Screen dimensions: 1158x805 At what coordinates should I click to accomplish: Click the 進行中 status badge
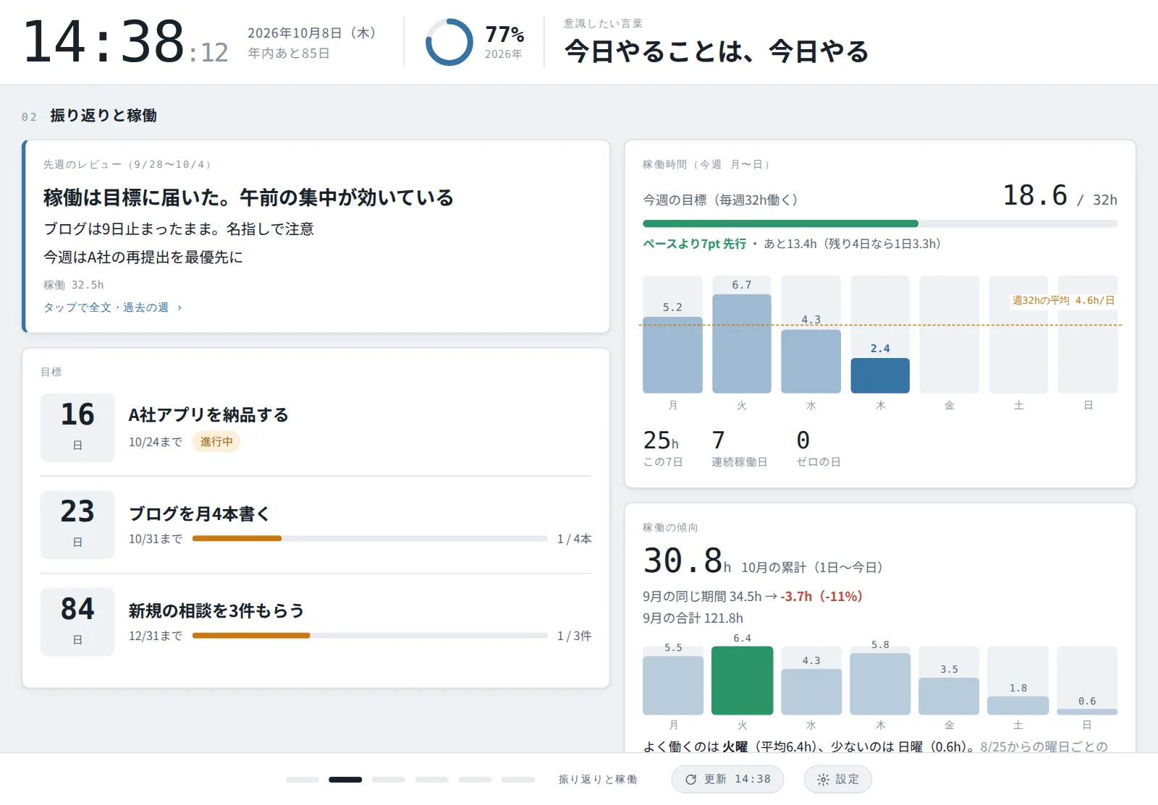216,441
